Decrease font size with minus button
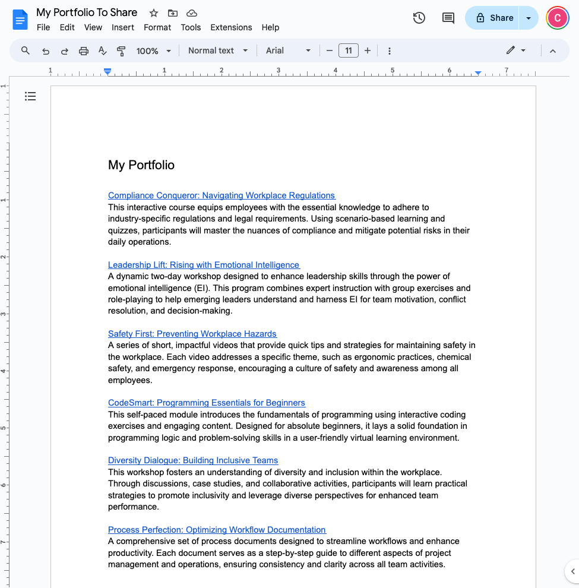 329,50
